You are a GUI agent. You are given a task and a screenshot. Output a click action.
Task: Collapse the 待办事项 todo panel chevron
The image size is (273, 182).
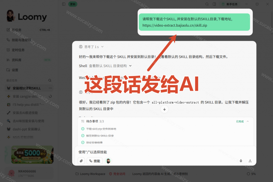pyautogui.click(x=248, y=121)
